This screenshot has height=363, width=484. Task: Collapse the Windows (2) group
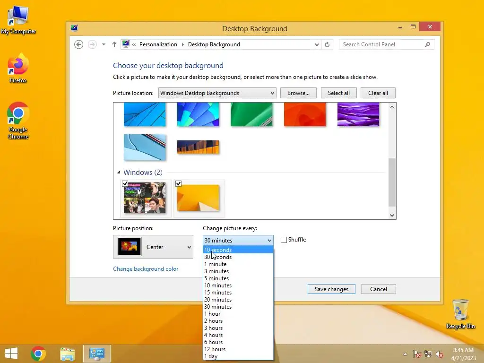point(119,172)
